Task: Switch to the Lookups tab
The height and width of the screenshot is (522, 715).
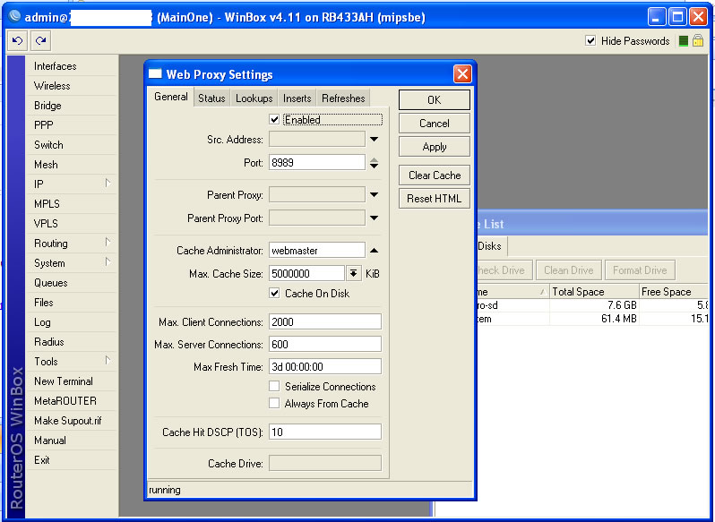Action: click(x=254, y=98)
